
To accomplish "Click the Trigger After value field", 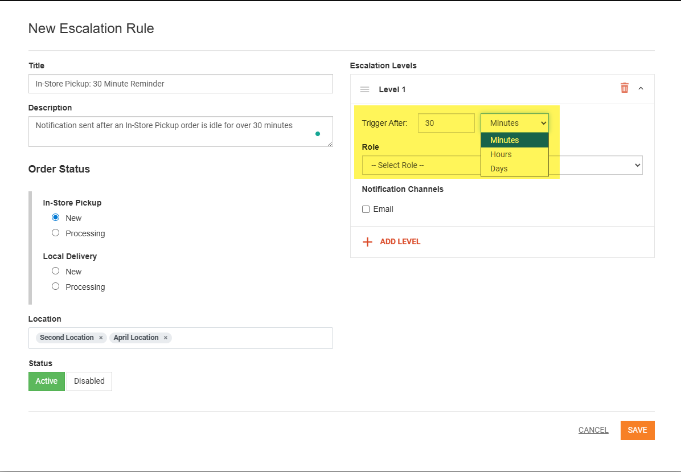I will [446, 123].
